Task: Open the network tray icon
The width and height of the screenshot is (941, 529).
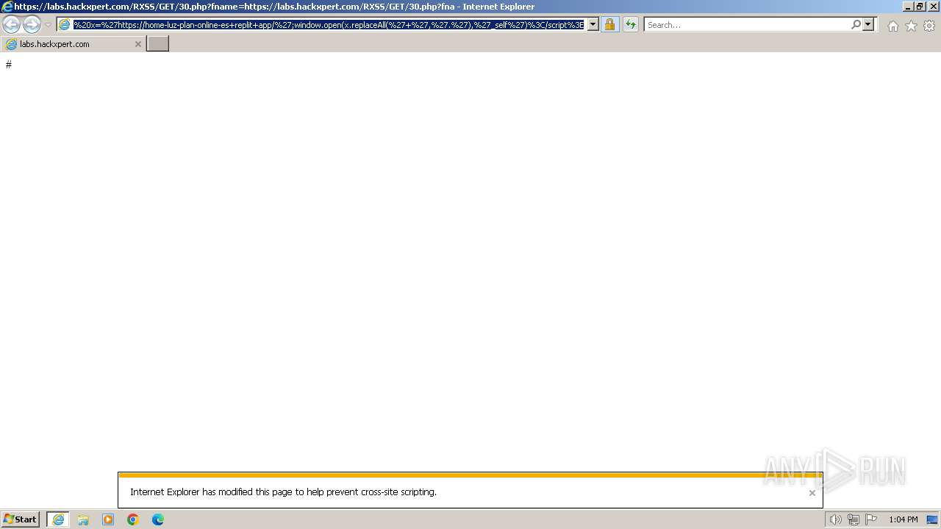Action: point(854,519)
